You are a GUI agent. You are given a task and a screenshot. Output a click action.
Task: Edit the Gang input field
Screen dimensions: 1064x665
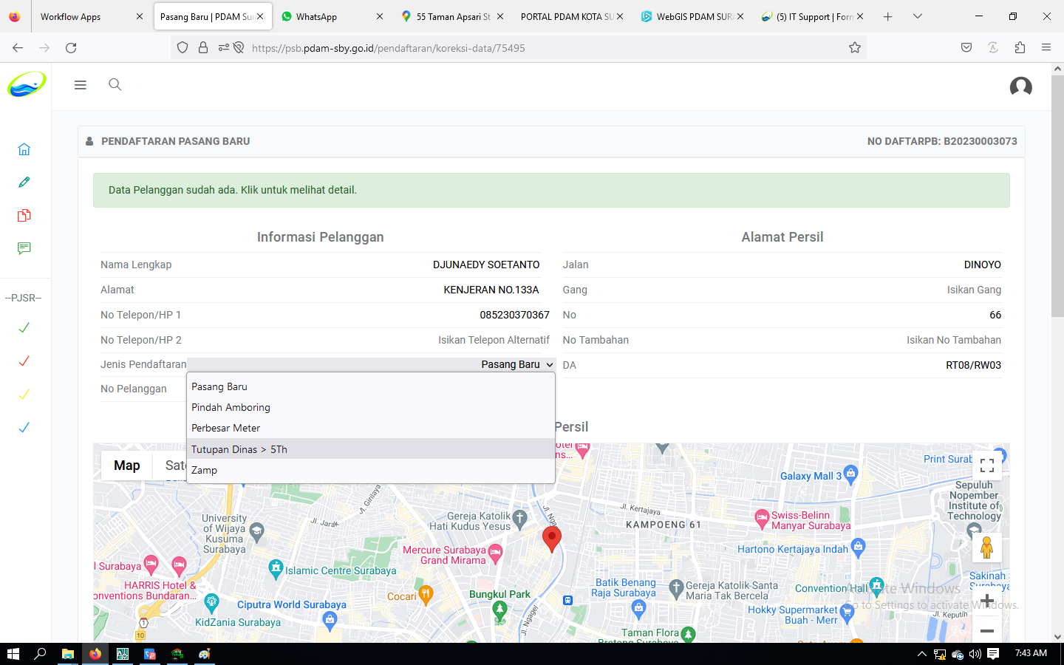pyautogui.click(x=974, y=290)
